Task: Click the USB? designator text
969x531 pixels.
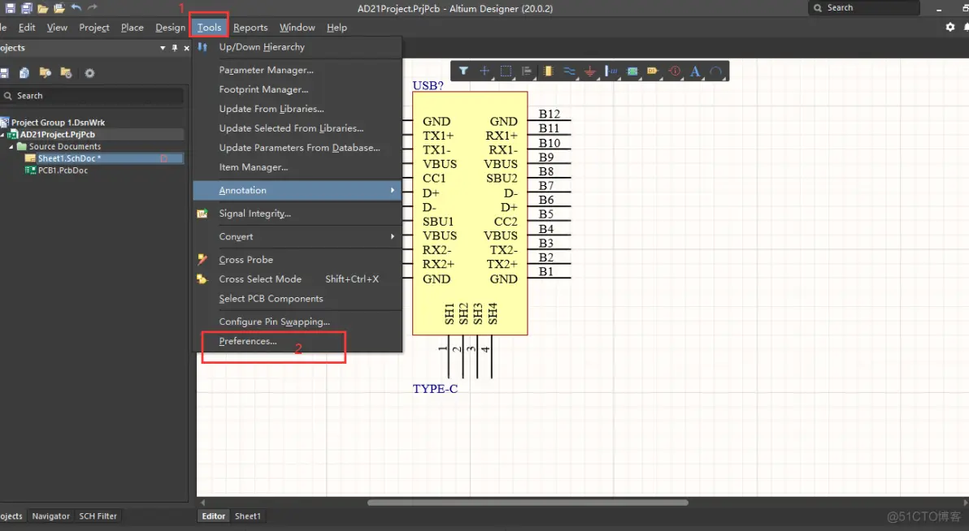Action: click(428, 86)
